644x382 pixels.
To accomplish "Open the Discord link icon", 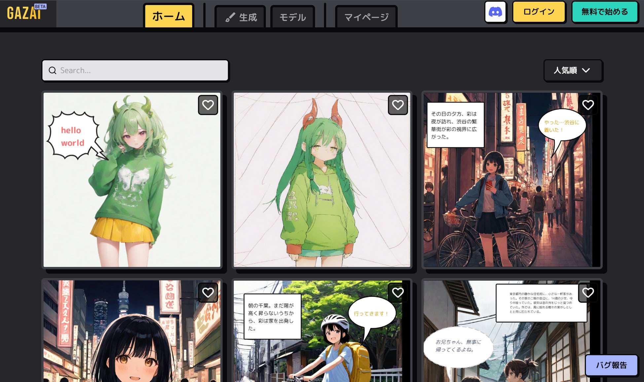I will pyautogui.click(x=495, y=12).
